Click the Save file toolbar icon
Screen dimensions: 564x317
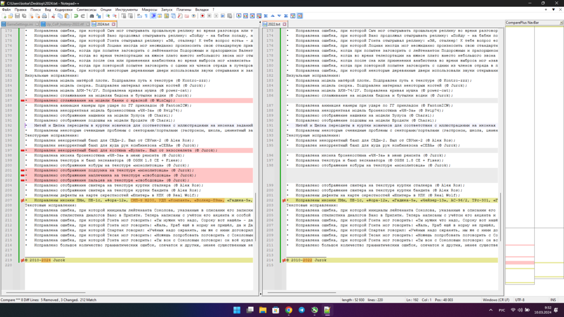coord(18,16)
